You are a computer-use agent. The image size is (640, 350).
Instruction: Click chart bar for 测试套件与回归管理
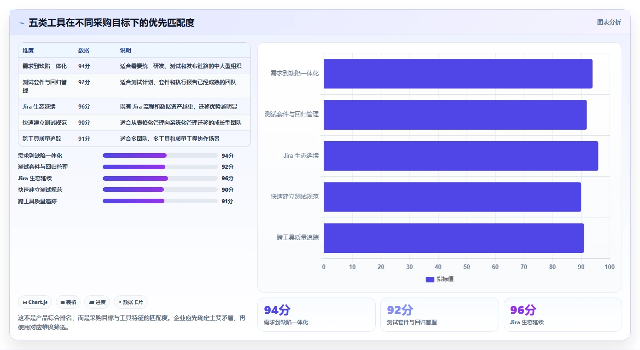pos(455,115)
